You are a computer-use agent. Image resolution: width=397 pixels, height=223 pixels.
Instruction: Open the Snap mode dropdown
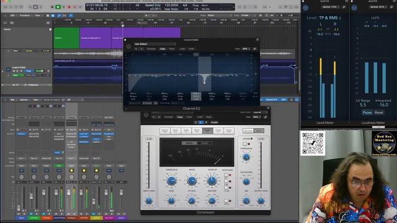pyautogui.click(x=219, y=15)
